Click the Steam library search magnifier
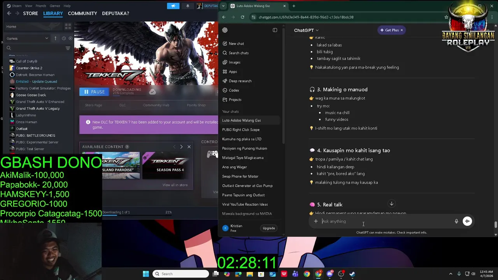This screenshot has height=280, width=498. tap(9, 48)
